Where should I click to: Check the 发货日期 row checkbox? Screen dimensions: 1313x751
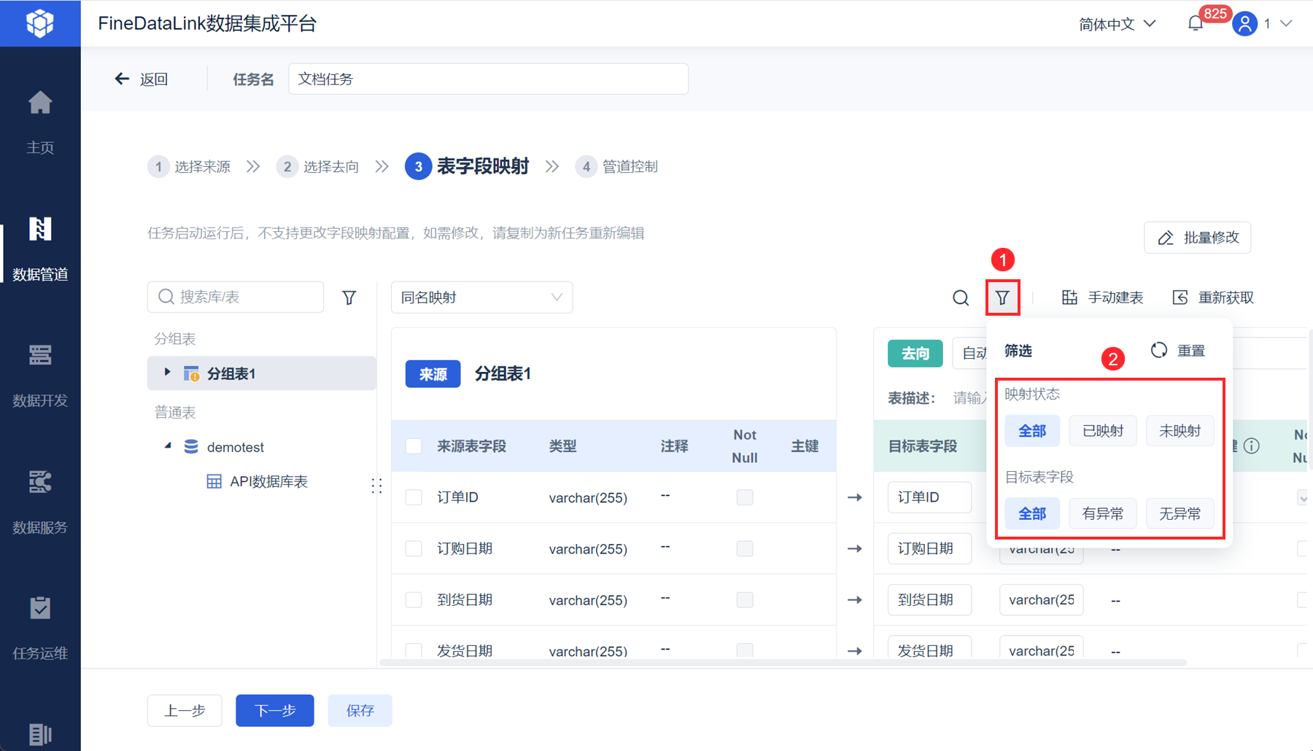[x=414, y=650]
